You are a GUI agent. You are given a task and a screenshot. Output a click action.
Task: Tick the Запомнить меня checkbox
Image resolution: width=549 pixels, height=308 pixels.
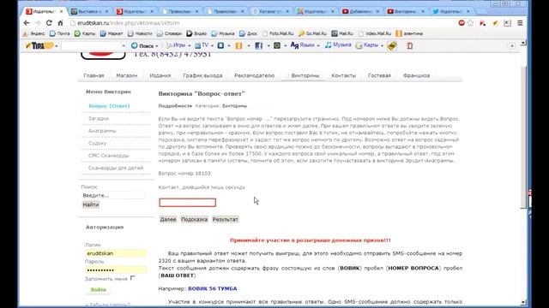click(x=133, y=278)
